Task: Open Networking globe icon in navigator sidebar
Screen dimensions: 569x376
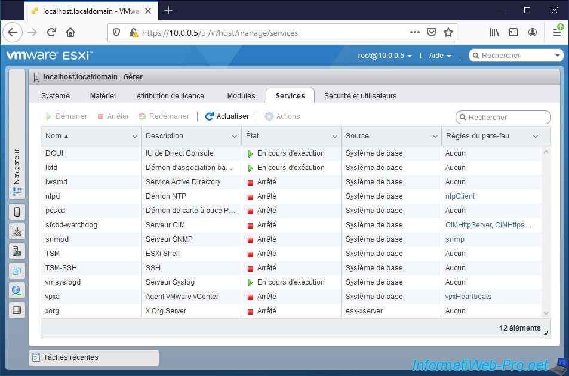Action: point(17,290)
